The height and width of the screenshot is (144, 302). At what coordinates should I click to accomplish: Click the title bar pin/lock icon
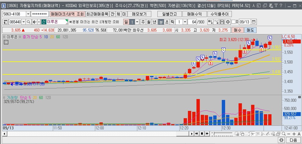click(271, 6)
